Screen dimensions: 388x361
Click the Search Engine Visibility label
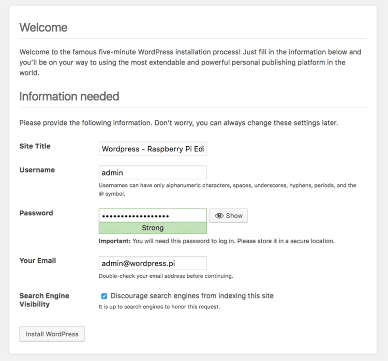pos(44,300)
